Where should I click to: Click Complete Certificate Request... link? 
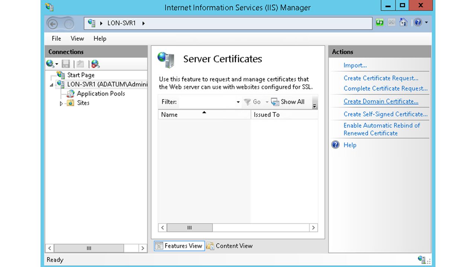click(386, 88)
